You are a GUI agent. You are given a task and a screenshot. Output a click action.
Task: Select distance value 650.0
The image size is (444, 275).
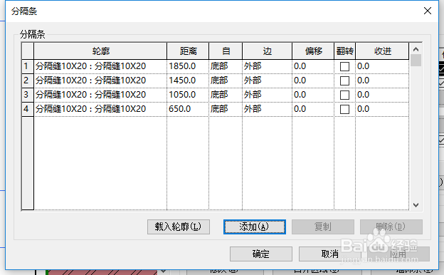tap(188, 109)
